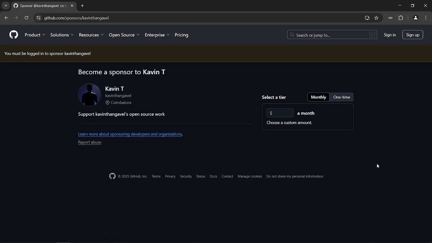Select the Monthly tier option
The width and height of the screenshot is (432, 243).
tap(319, 97)
